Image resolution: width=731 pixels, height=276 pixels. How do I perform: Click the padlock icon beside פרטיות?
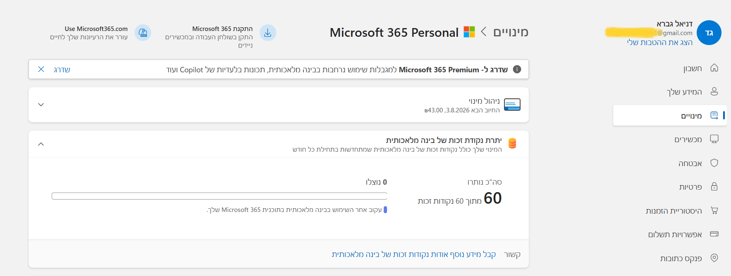pyautogui.click(x=714, y=186)
